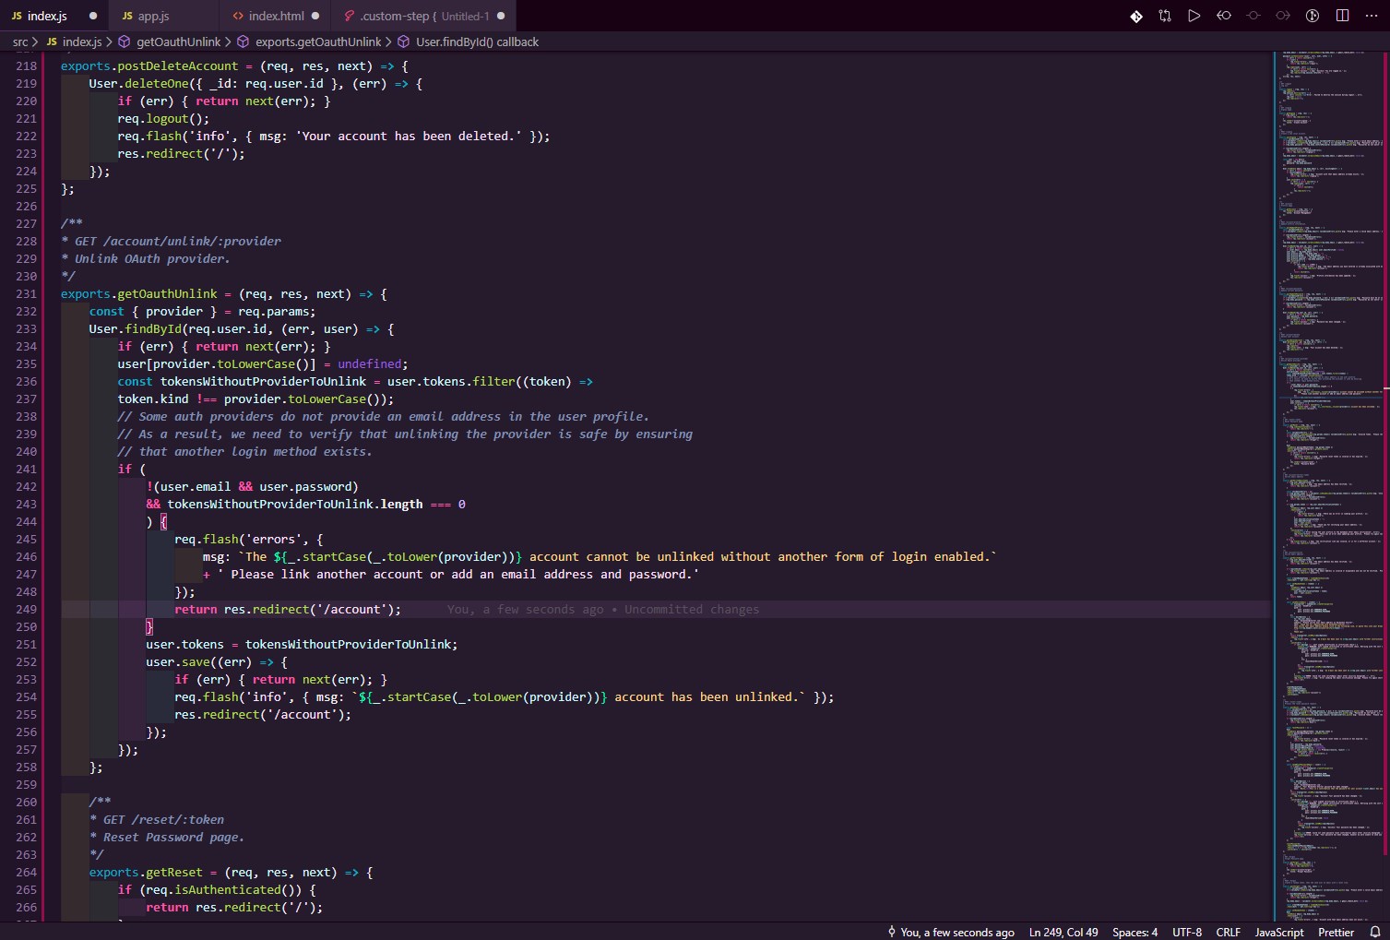The image size is (1390, 940).
Task: Open the index.html tab
Action: 276,16
